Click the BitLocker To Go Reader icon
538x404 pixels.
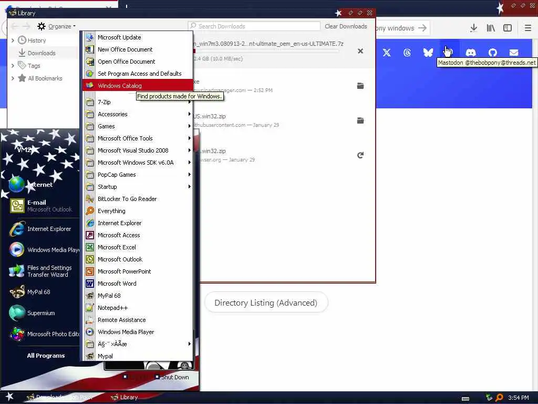[90, 199]
